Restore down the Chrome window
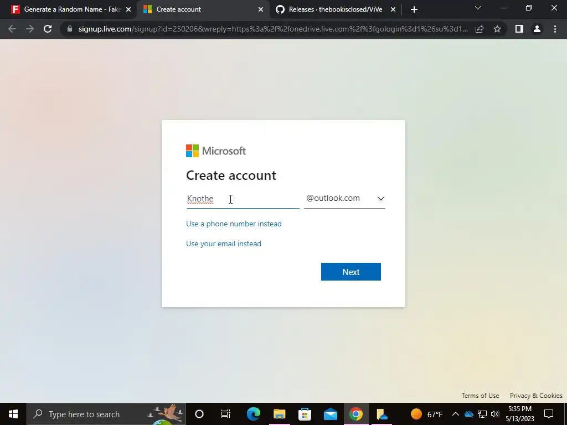The image size is (567, 425). [x=529, y=8]
